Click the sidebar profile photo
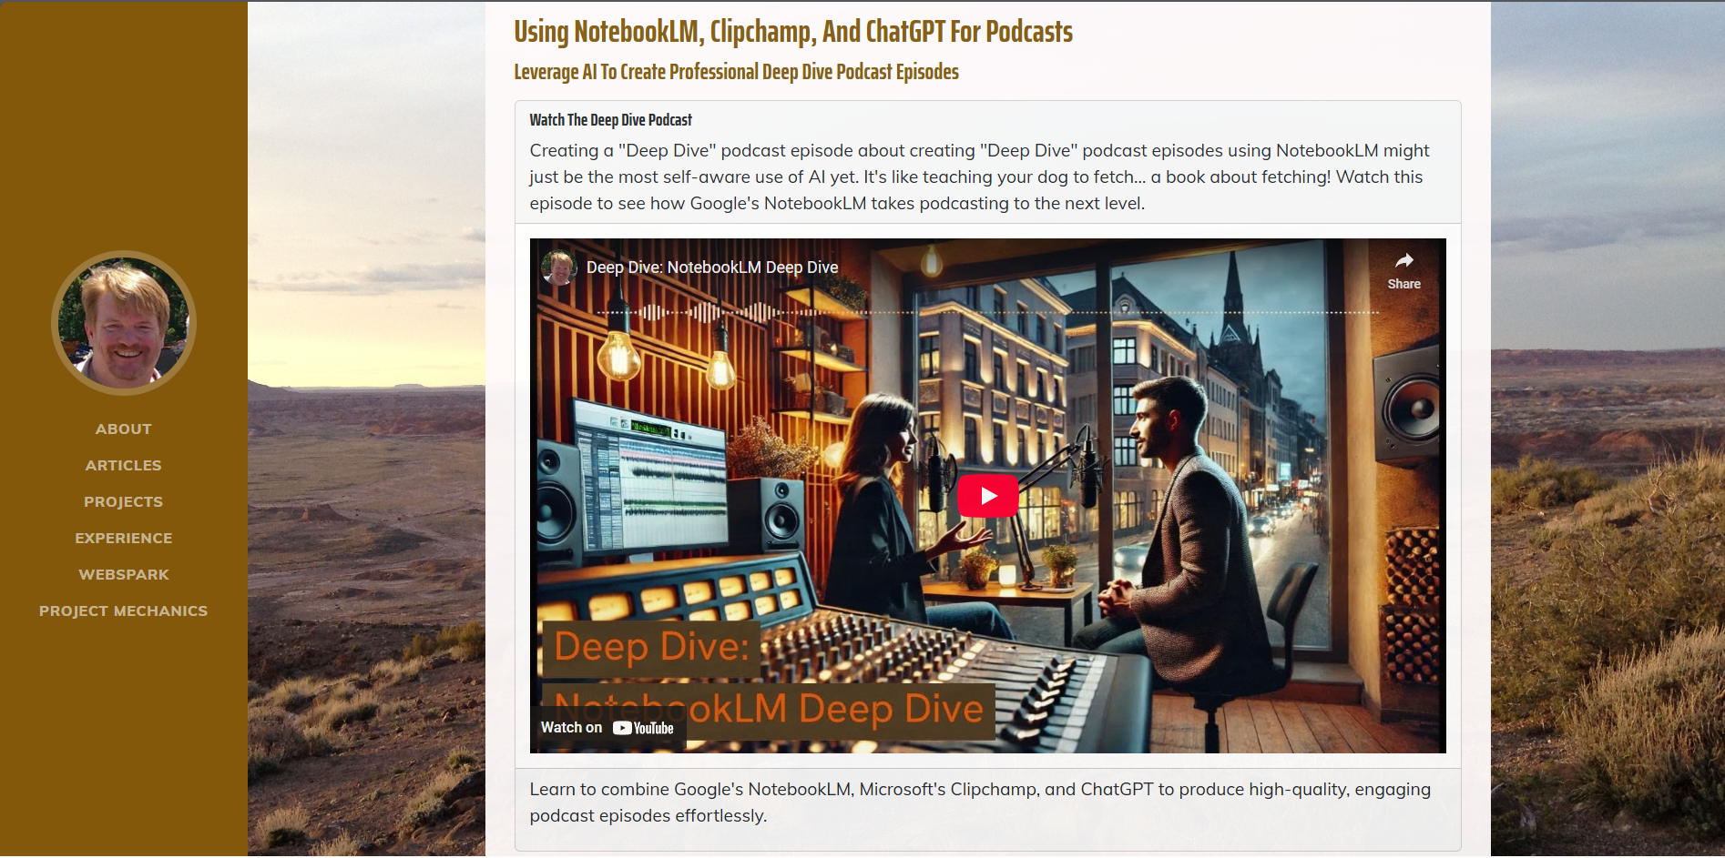This screenshot has height=858, width=1725. pyautogui.click(x=124, y=323)
